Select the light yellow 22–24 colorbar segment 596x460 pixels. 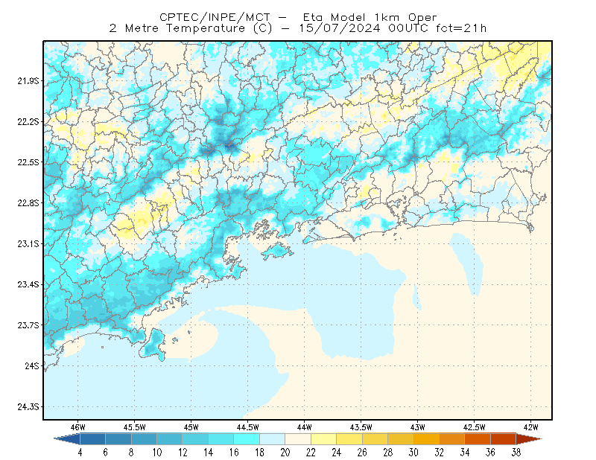(x=324, y=438)
